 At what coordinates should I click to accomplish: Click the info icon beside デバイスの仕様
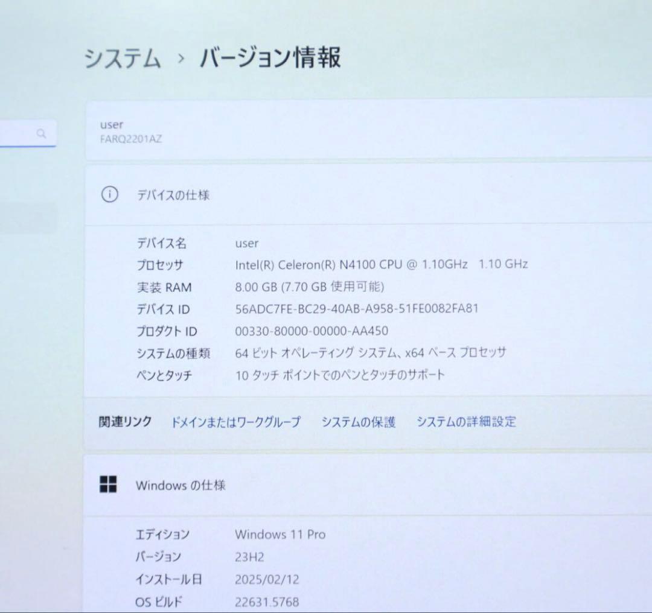click(x=109, y=195)
